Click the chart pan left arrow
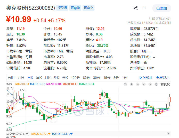The width and height of the screenshot is (179, 138). 144,84
